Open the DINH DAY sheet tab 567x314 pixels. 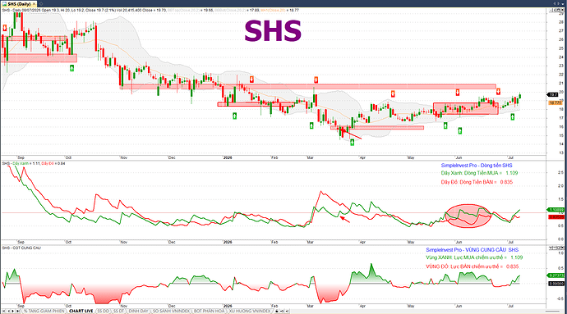[138, 311]
